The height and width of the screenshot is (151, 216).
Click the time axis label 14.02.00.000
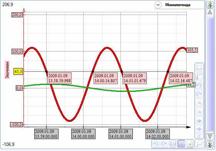(x=157, y=134)
